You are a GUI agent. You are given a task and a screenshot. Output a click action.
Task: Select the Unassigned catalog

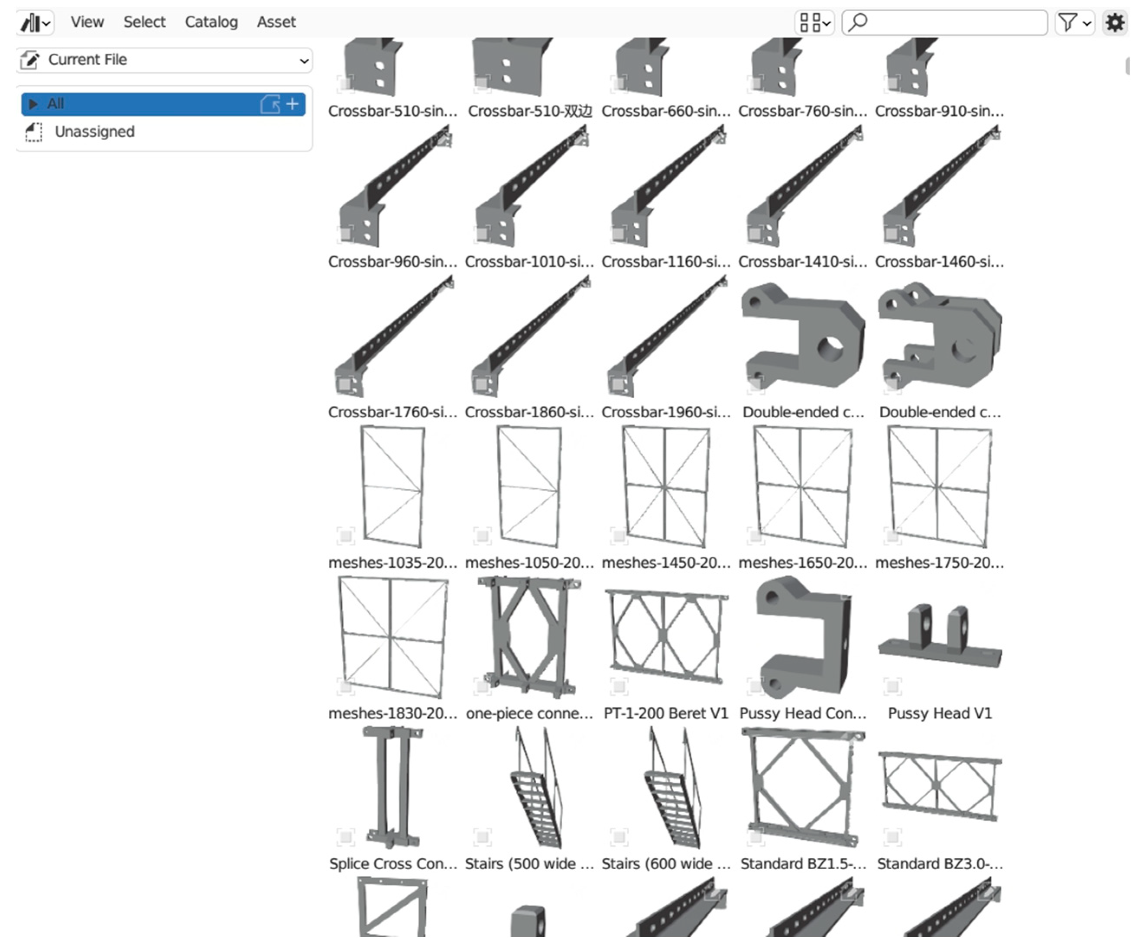94,132
